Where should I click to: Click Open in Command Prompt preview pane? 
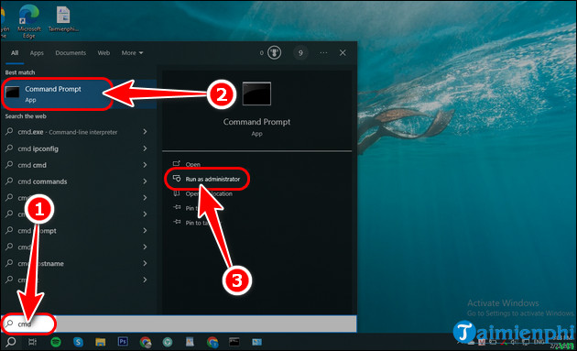pos(187,164)
